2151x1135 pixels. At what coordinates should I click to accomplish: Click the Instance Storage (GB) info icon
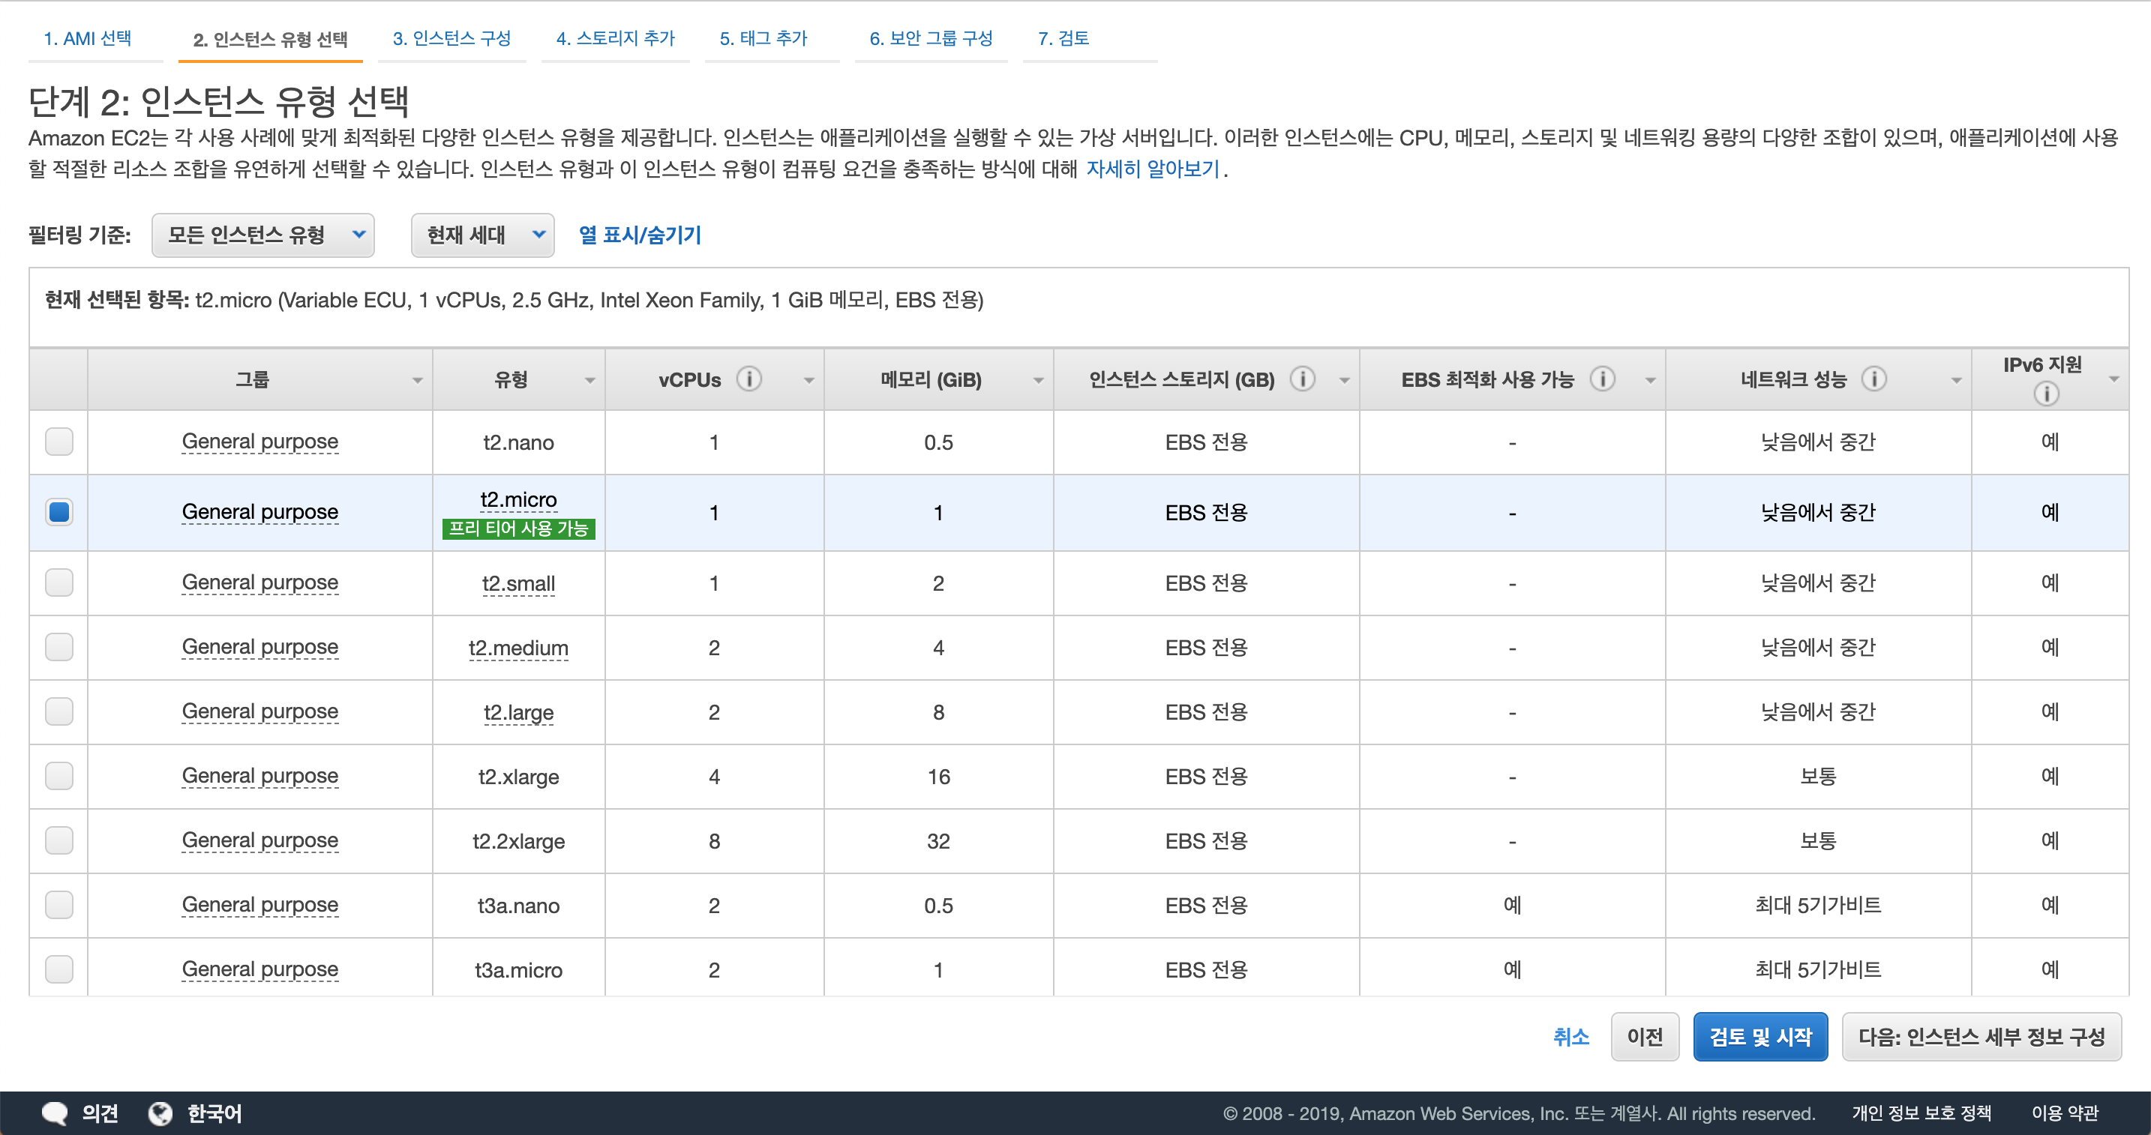point(1302,380)
